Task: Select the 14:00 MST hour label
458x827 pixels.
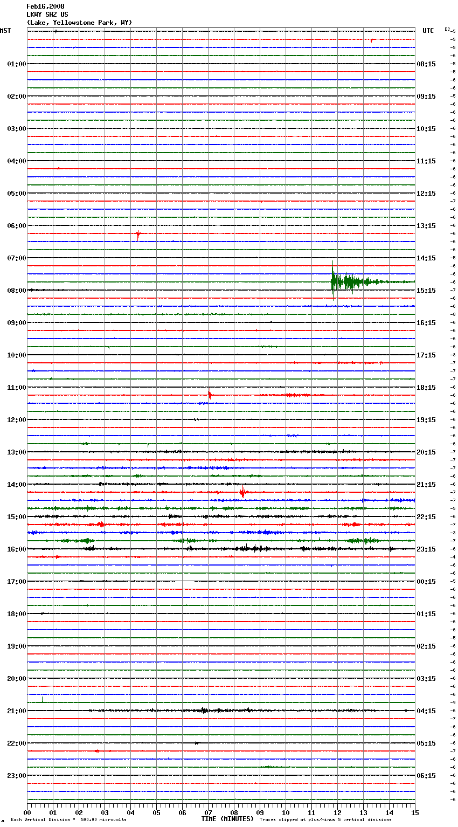Action: pos(16,485)
